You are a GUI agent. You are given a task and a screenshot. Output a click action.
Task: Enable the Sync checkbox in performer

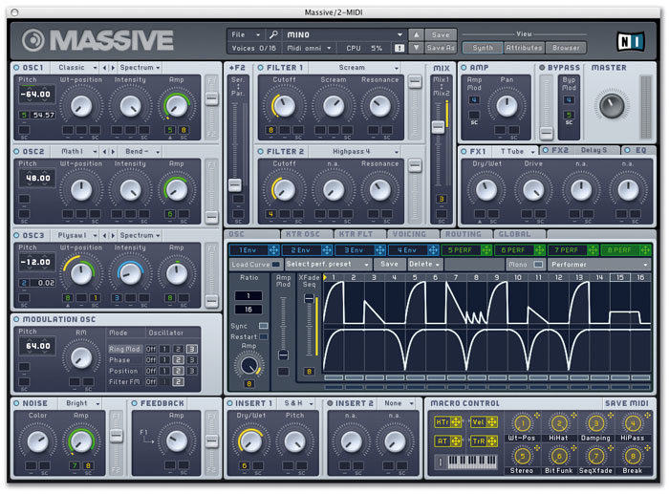pyautogui.click(x=264, y=326)
